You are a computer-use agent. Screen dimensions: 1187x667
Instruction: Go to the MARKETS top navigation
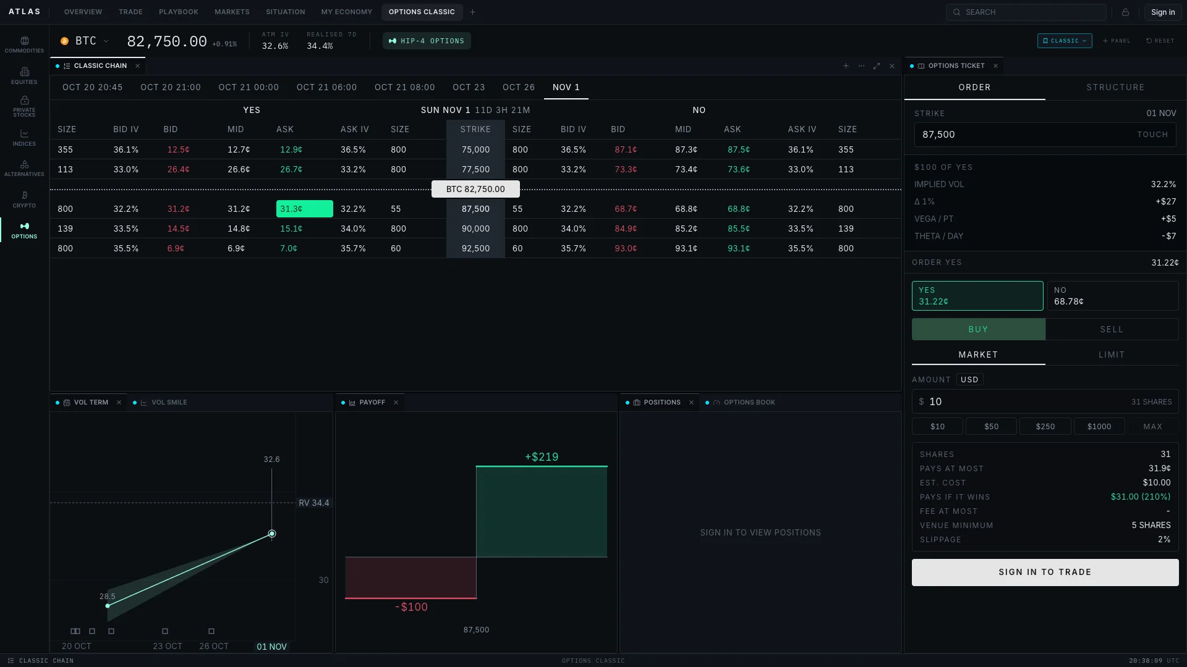coord(232,12)
